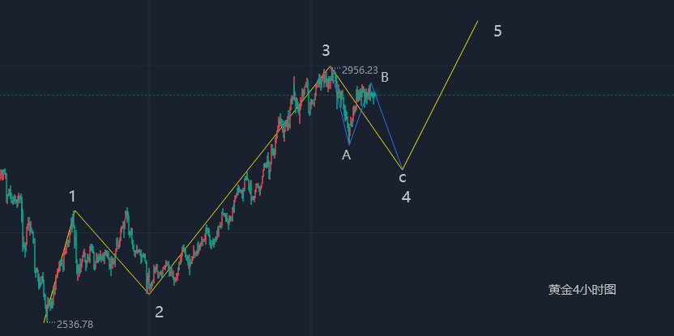674x336 pixels.
Task: Click corrective wave label A
Action: pos(347,155)
